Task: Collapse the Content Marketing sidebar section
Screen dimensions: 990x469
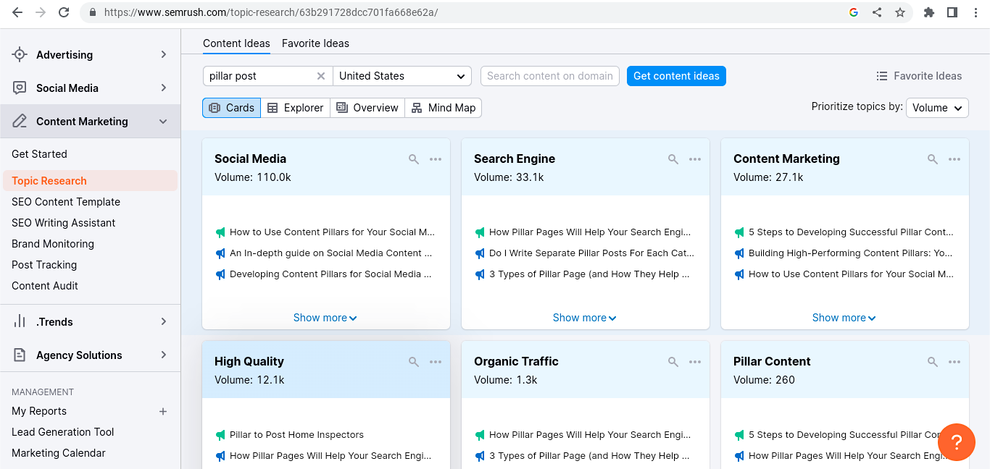Action: (163, 121)
